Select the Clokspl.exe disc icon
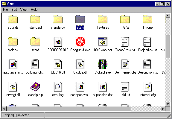This screenshot has width=172, height=119. (x=103, y=64)
